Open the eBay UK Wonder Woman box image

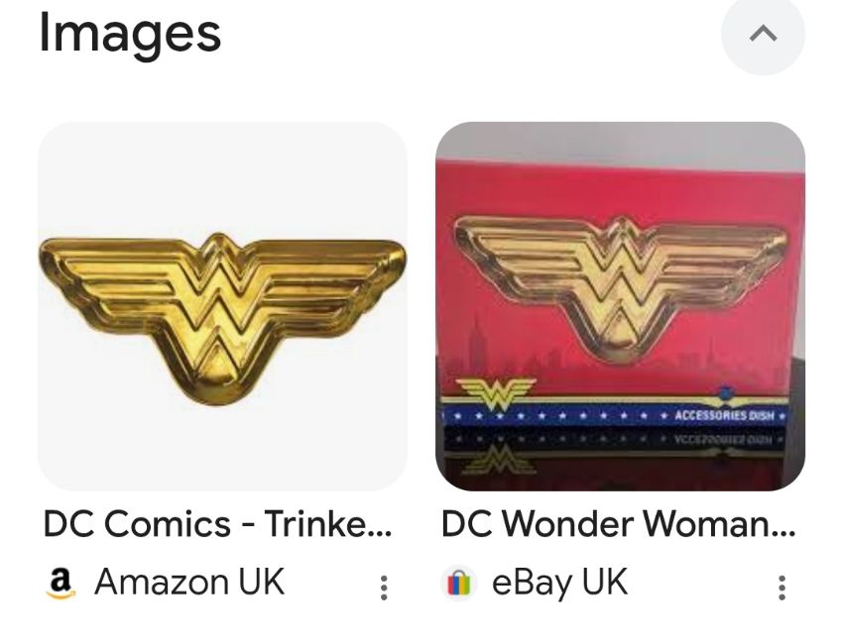point(620,305)
